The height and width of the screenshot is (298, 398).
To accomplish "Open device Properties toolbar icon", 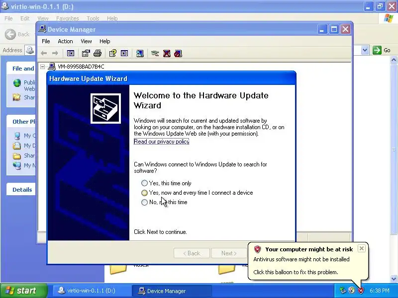I will pyautogui.click(x=86, y=53).
